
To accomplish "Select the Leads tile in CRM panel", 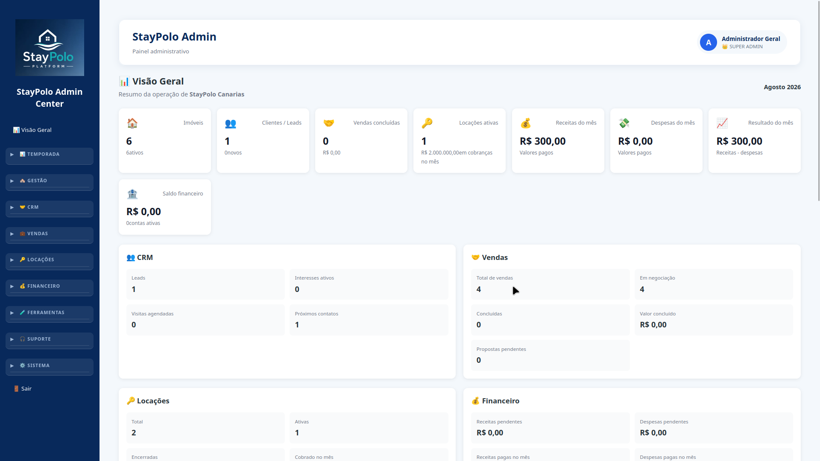I will pyautogui.click(x=205, y=284).
